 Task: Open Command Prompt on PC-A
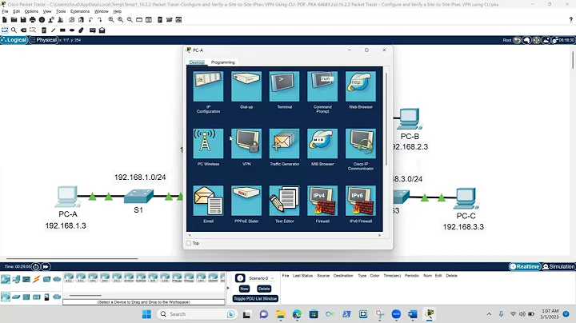click(x=322, y=86)
